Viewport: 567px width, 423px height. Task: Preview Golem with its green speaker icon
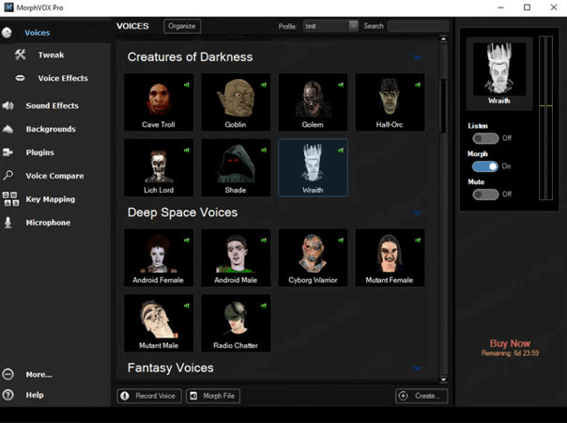click(x=340, y=86)
